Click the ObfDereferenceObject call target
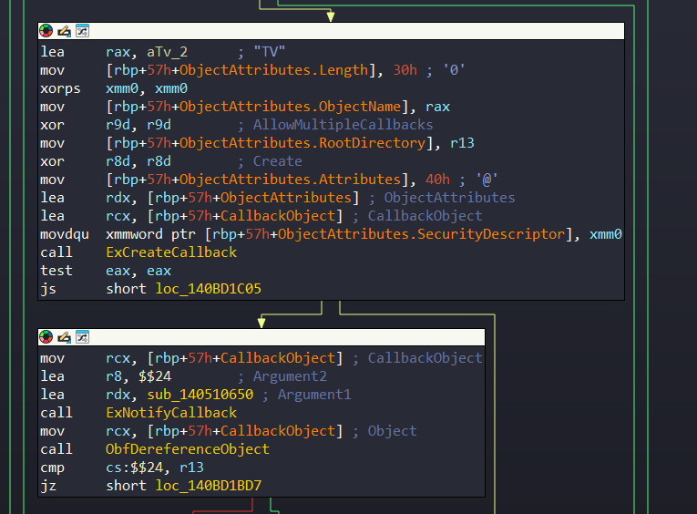Image resolution: width=697 pixels, height=514 pixels. pos(187,449)
